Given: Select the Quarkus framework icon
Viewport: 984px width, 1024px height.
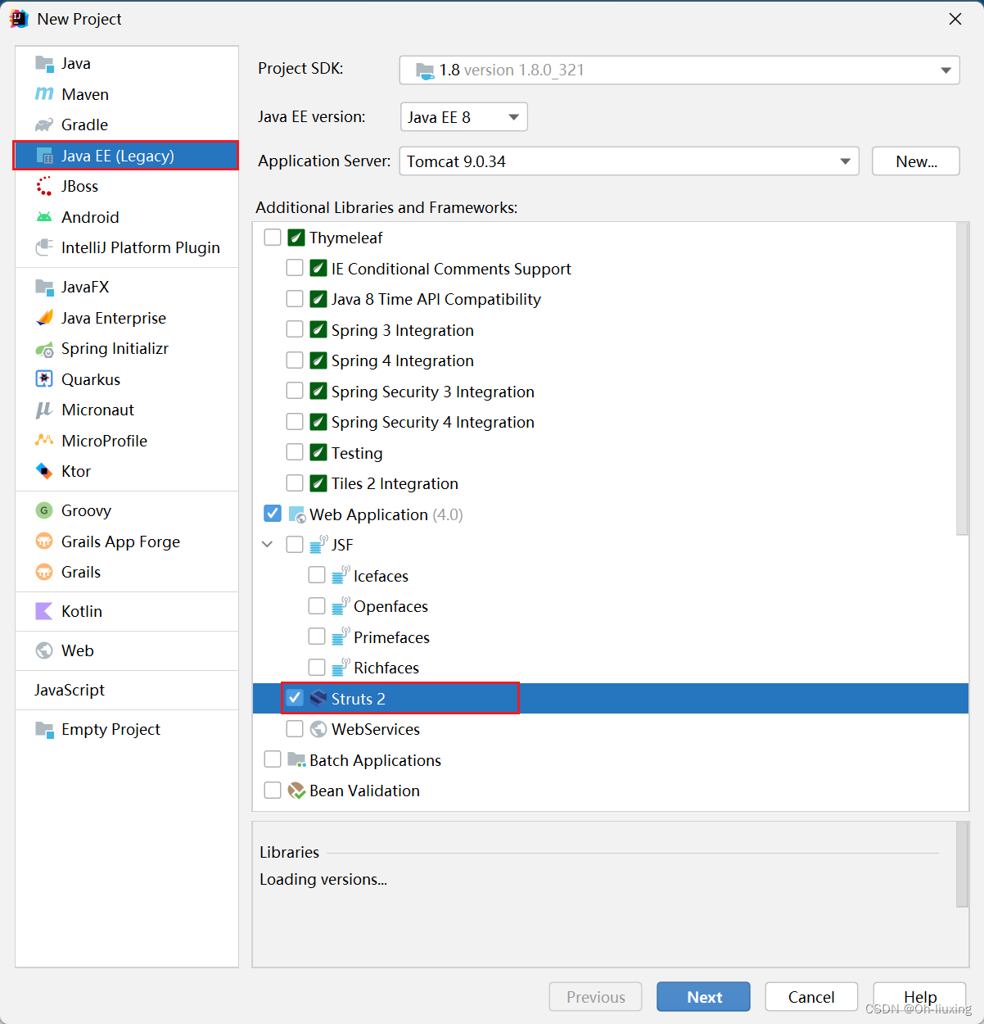Looking at the screenshot, I should 43,378.
